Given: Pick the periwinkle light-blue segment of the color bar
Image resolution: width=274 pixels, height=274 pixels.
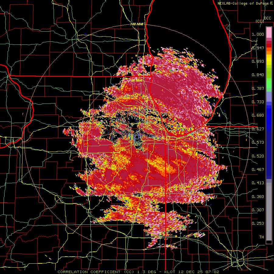Looking at the screenshot, I should [269, 97].
